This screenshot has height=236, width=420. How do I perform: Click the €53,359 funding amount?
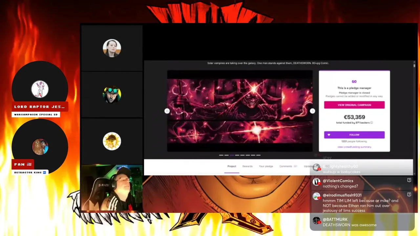point(354,117)
